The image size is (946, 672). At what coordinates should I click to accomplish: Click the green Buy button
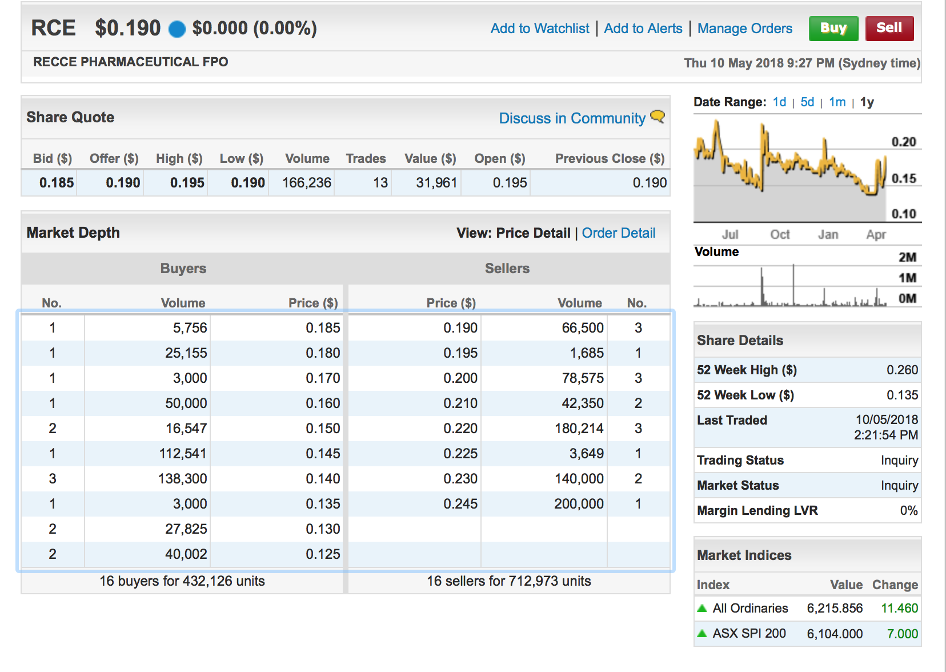[x=833, y=28]
